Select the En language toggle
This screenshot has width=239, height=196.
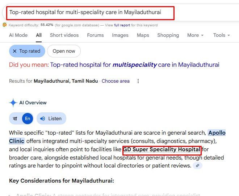pyautogui.click(x=28, y=118)
